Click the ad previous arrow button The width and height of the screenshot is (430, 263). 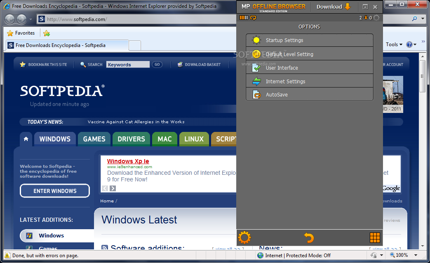(105, 188)
